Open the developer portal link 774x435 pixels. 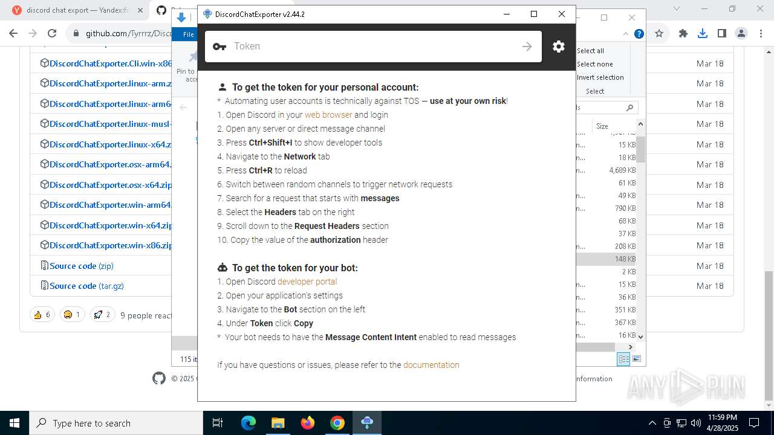coord(307,282)
